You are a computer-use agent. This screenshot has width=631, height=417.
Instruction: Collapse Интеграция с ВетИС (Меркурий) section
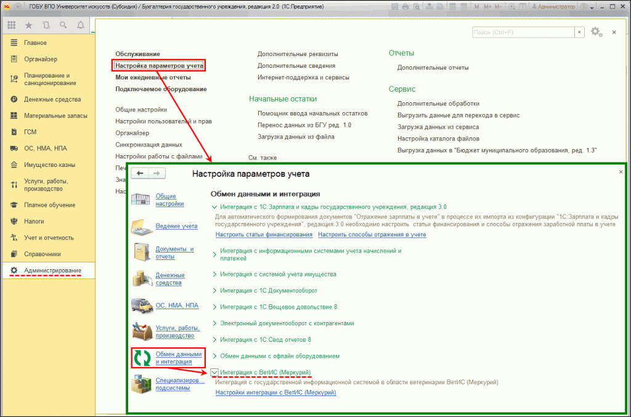coord(214,373)
